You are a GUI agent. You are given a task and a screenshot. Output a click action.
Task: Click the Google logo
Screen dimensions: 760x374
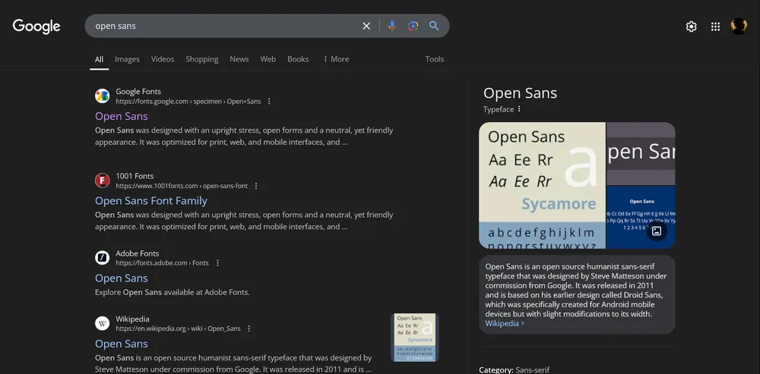(36, 27)
